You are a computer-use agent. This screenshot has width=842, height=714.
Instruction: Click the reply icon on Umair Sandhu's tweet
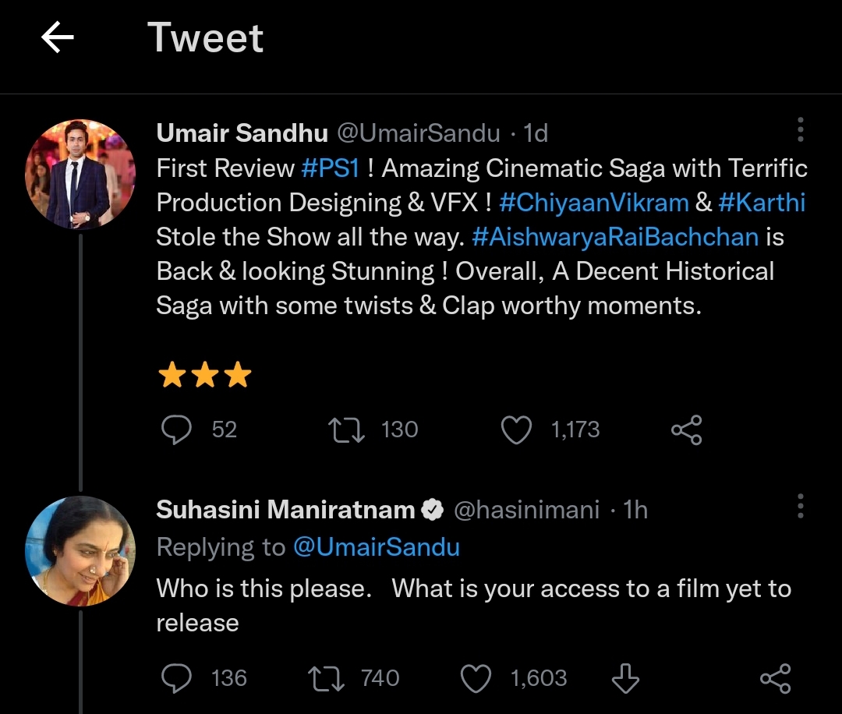click(x=178, y=429)
